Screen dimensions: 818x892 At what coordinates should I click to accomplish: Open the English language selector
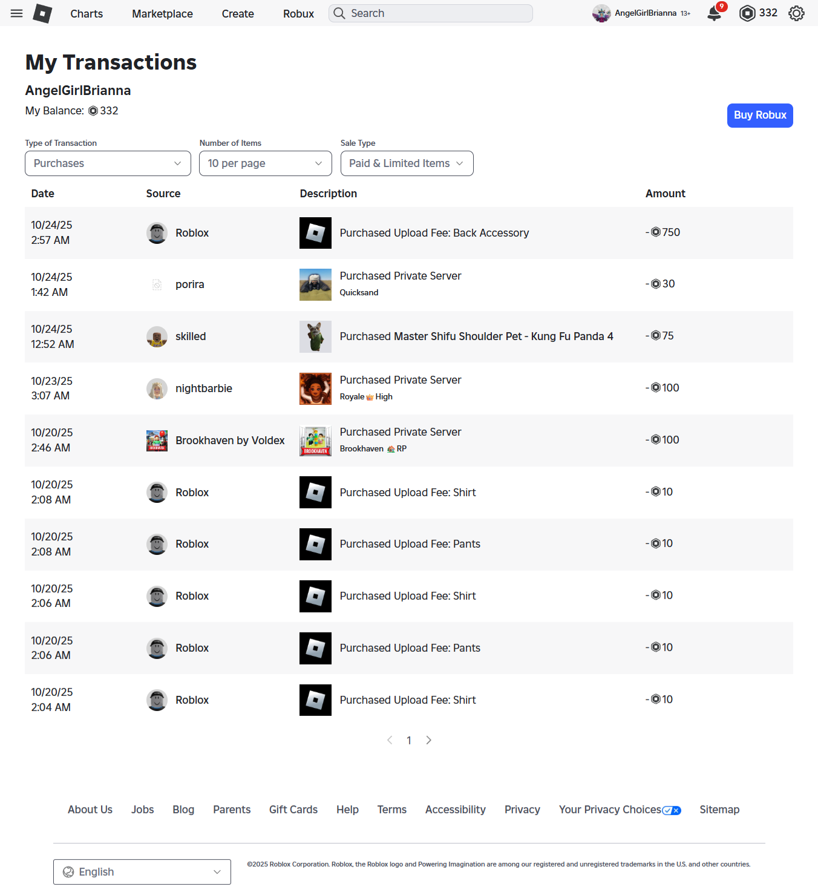142,872
